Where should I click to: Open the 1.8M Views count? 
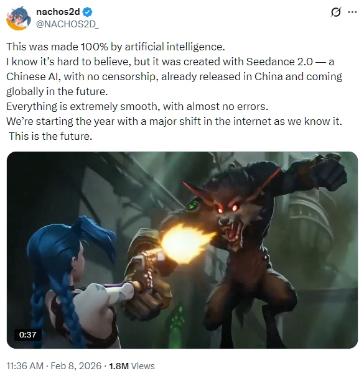coord(132,366)
